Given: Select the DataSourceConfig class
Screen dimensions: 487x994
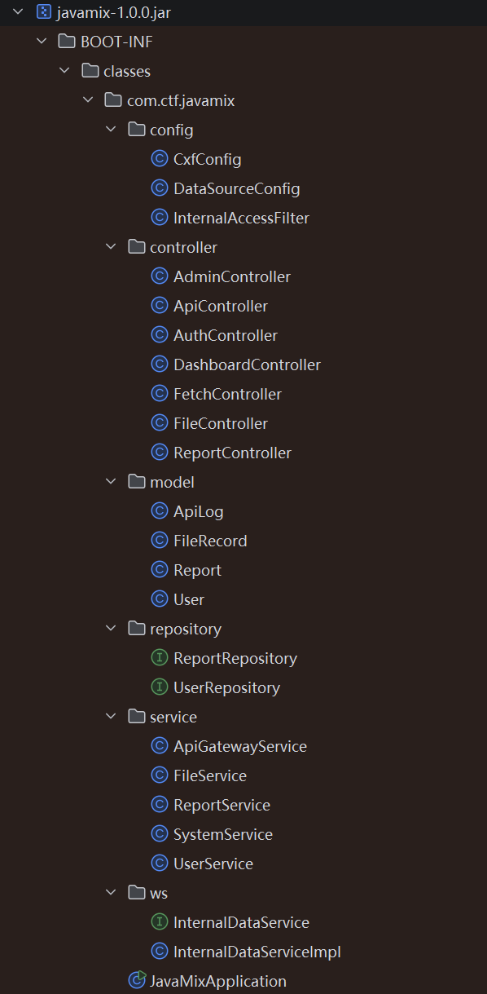Looking at the screenshot, I should click(237, 188).
